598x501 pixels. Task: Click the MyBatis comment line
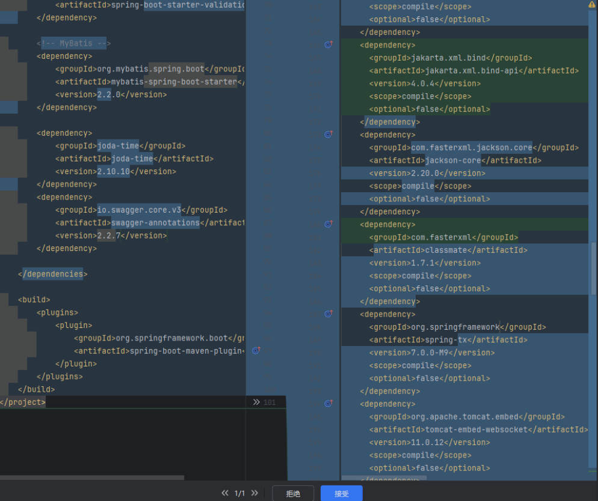(73, 43)
